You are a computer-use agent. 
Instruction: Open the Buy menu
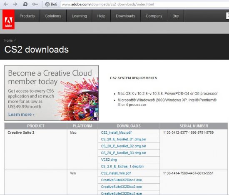click(176, 16)
